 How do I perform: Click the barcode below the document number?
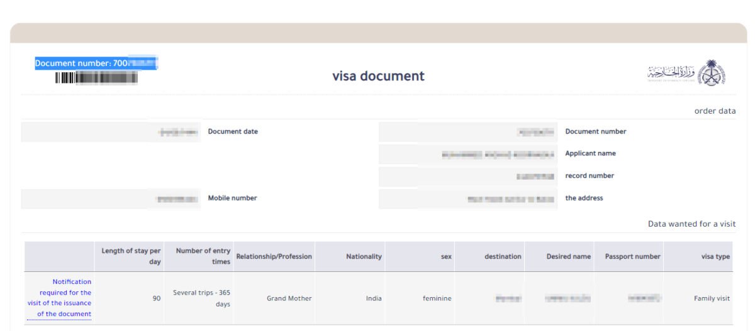pos(96,78)
